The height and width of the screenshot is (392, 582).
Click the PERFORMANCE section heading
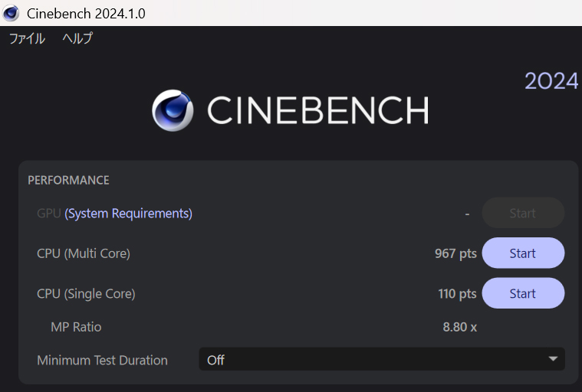coord(69,180)
